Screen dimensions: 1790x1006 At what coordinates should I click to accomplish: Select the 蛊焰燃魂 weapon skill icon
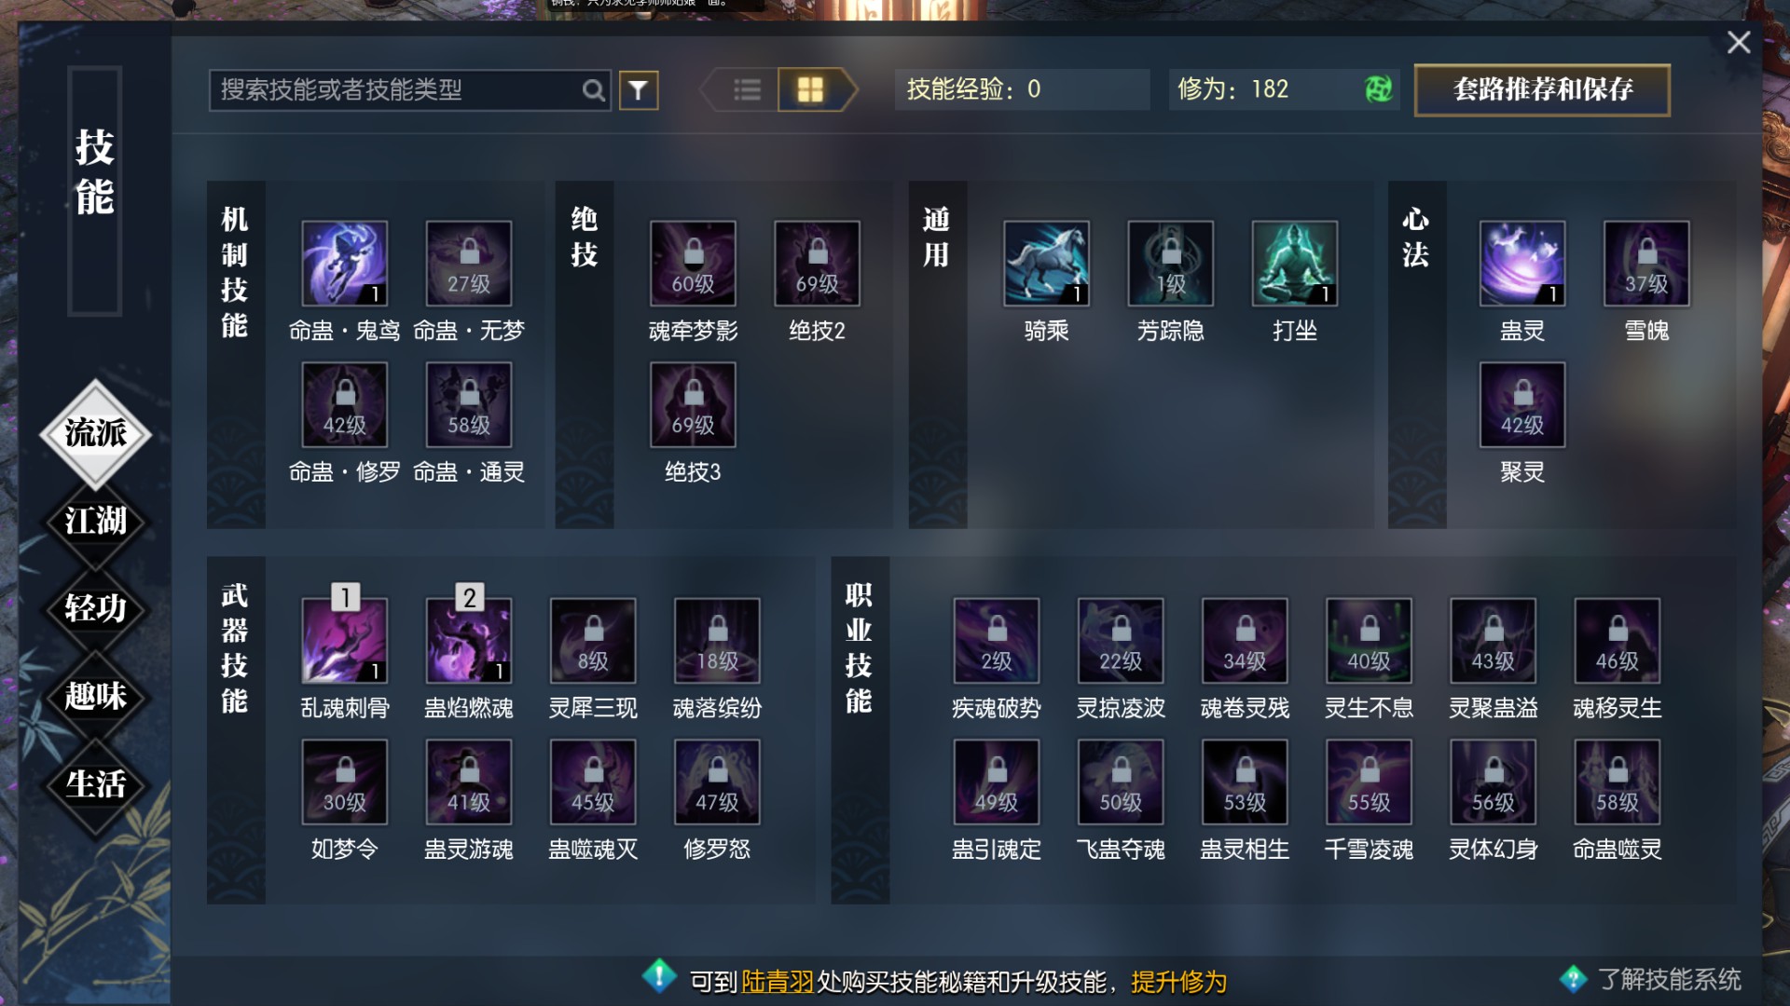tap(468, 641)
